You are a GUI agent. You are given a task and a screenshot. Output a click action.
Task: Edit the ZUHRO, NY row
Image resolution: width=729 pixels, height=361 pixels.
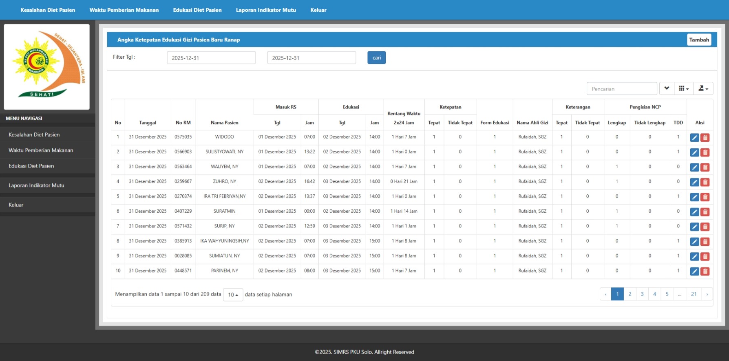coord(694,182)
